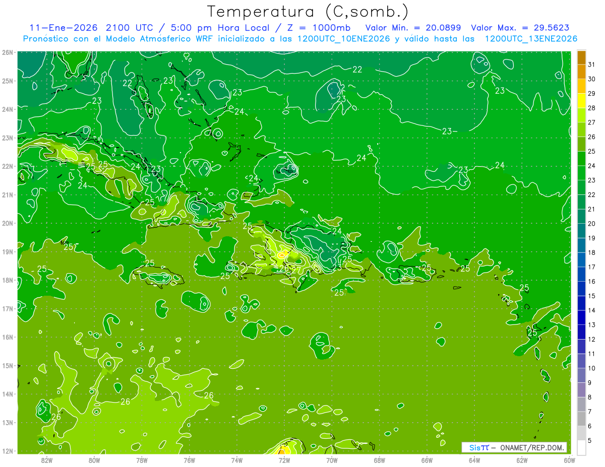Click 'Valor Max. = 29.5623' value

[x=520, y=28]
